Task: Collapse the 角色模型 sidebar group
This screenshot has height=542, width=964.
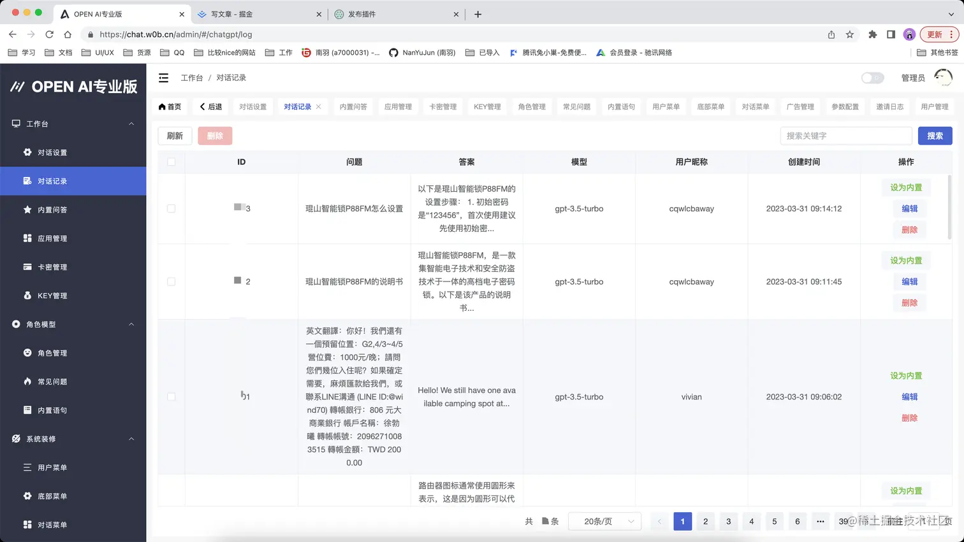Action: [x=131, y=324]
